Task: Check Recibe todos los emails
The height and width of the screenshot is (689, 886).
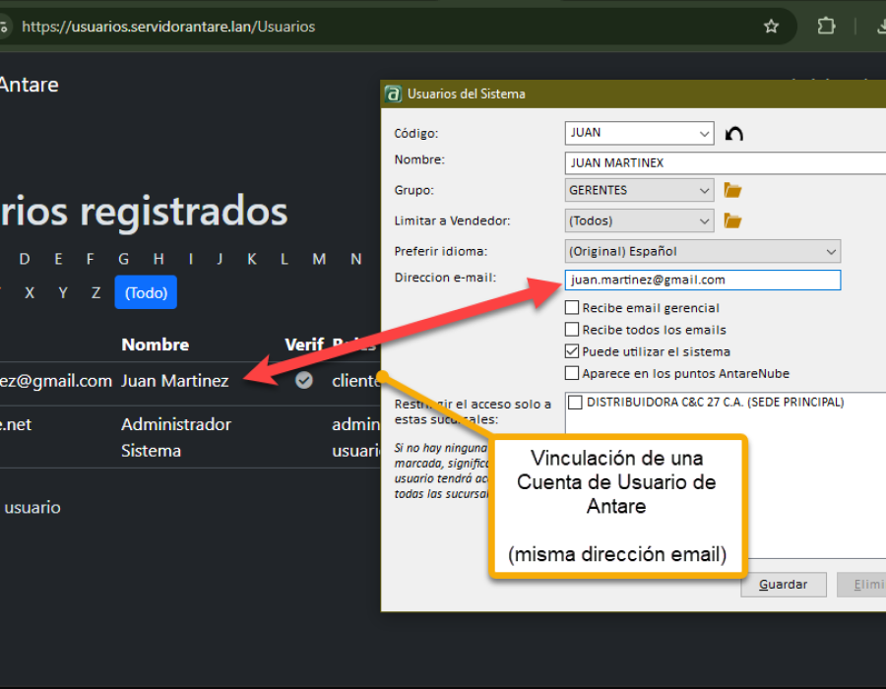Action: pyautogui.click(x=572, y=330)
